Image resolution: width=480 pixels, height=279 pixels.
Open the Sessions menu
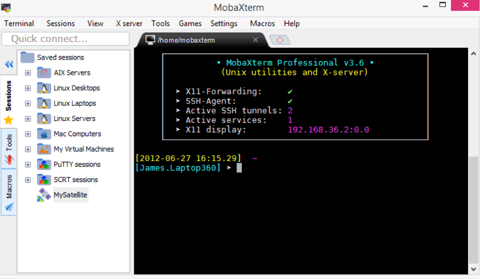[x=61, y=23]
